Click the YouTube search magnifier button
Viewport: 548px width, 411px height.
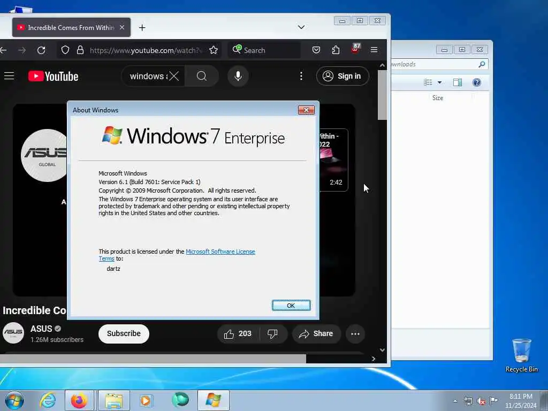(x=202, y=76)
